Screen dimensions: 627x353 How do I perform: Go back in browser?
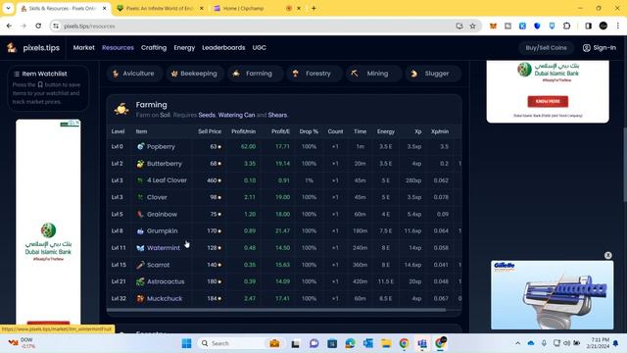9,26
